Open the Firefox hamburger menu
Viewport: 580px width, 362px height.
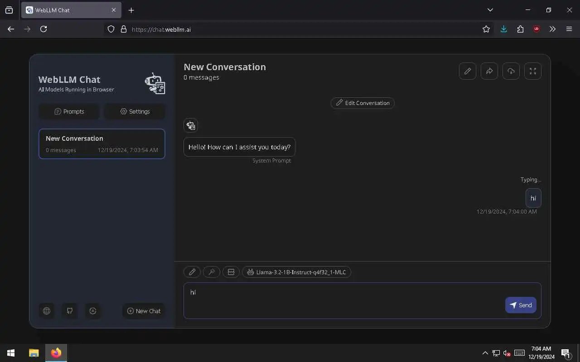(x=569, y=29)
